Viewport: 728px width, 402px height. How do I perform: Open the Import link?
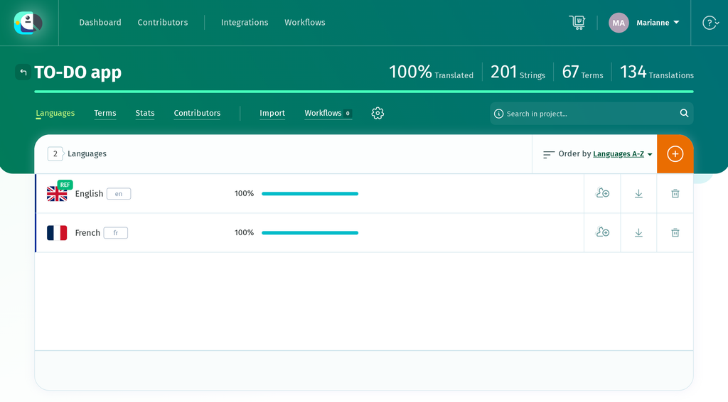pos(272,113)
